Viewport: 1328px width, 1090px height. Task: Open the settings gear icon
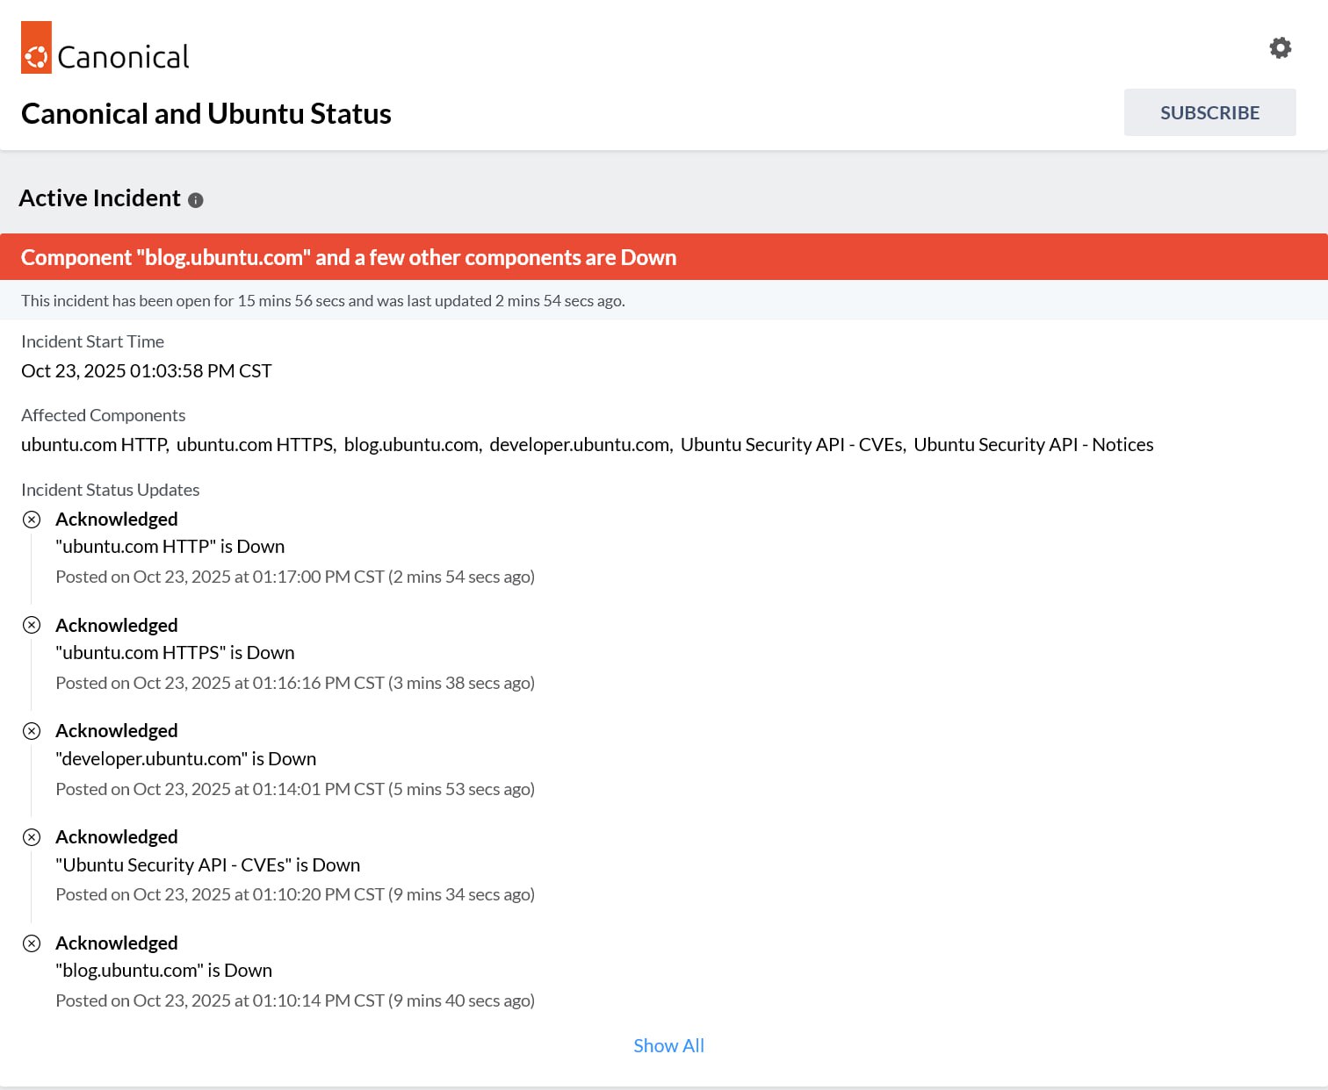[x=1280, y=48]
